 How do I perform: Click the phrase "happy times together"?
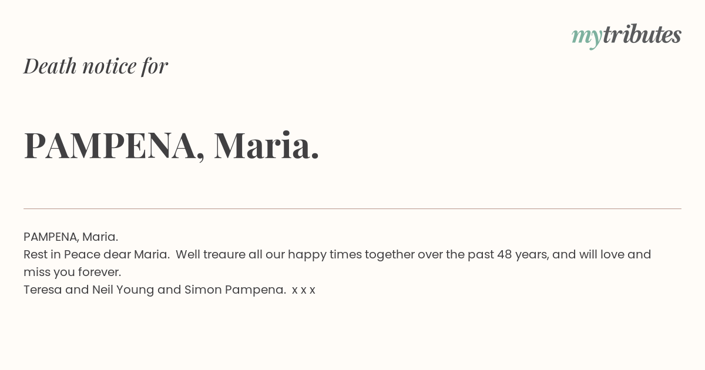(x=351, y=255)
